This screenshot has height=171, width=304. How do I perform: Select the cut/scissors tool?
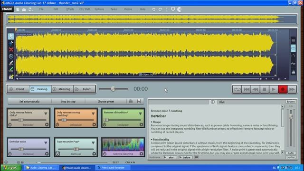[x=11, y=43]
